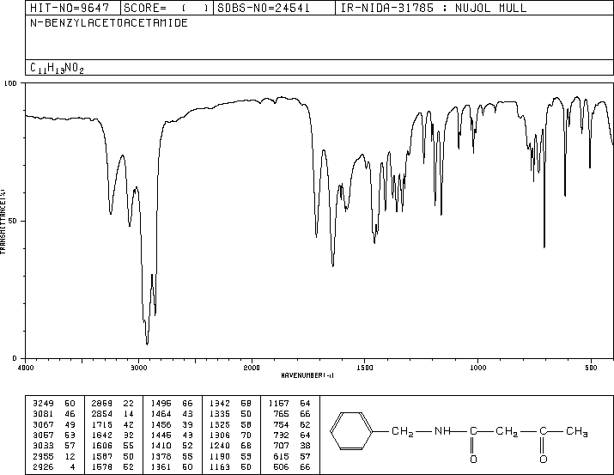Click the 2854 peak table entry
Screen dimensions: 614x475
coord(102,414)
